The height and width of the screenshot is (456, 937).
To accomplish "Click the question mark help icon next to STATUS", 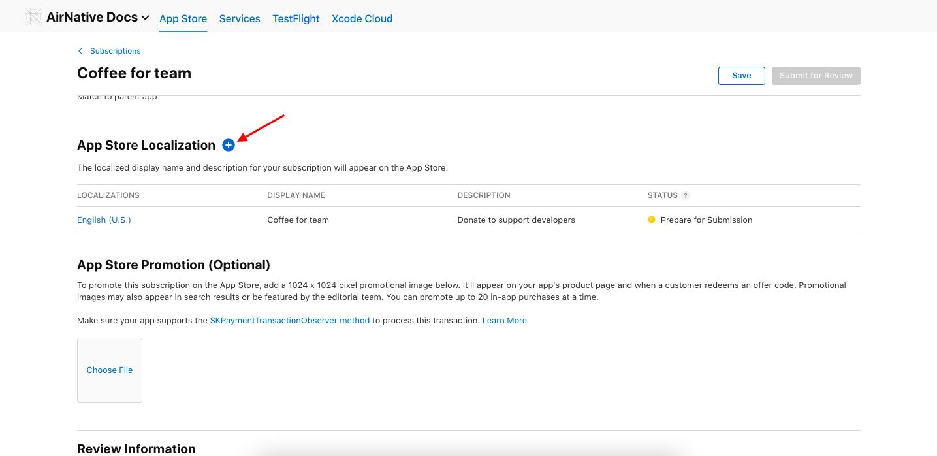I will pyautogui.click(x=685, y=195).
